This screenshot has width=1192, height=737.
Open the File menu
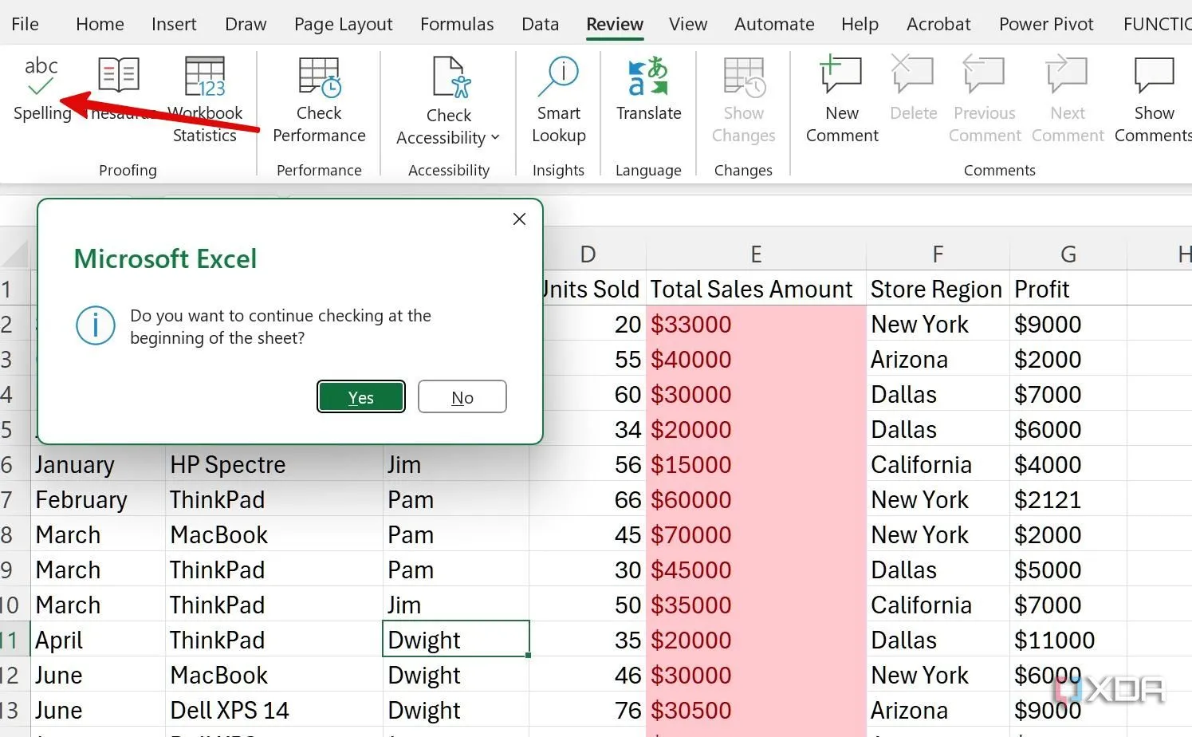pyautogui.click(x=25, y=24)
